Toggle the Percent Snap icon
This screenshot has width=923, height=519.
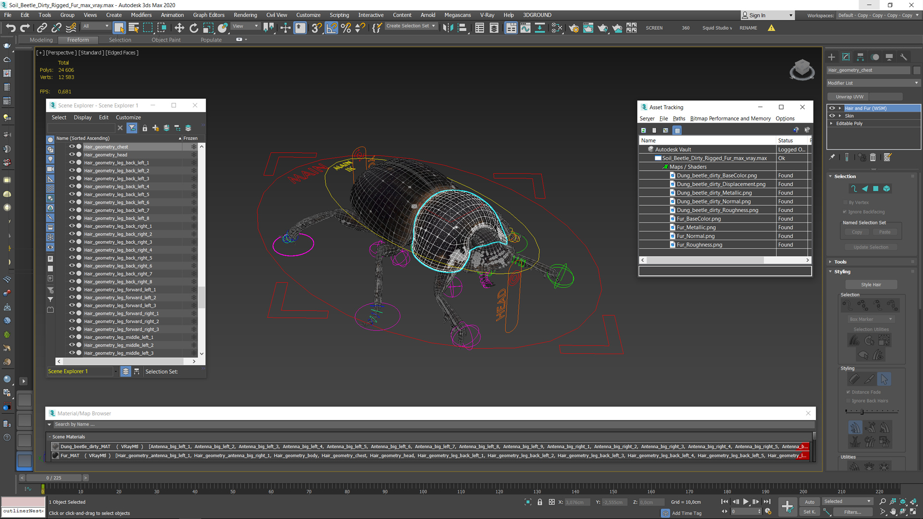[346, 28]
